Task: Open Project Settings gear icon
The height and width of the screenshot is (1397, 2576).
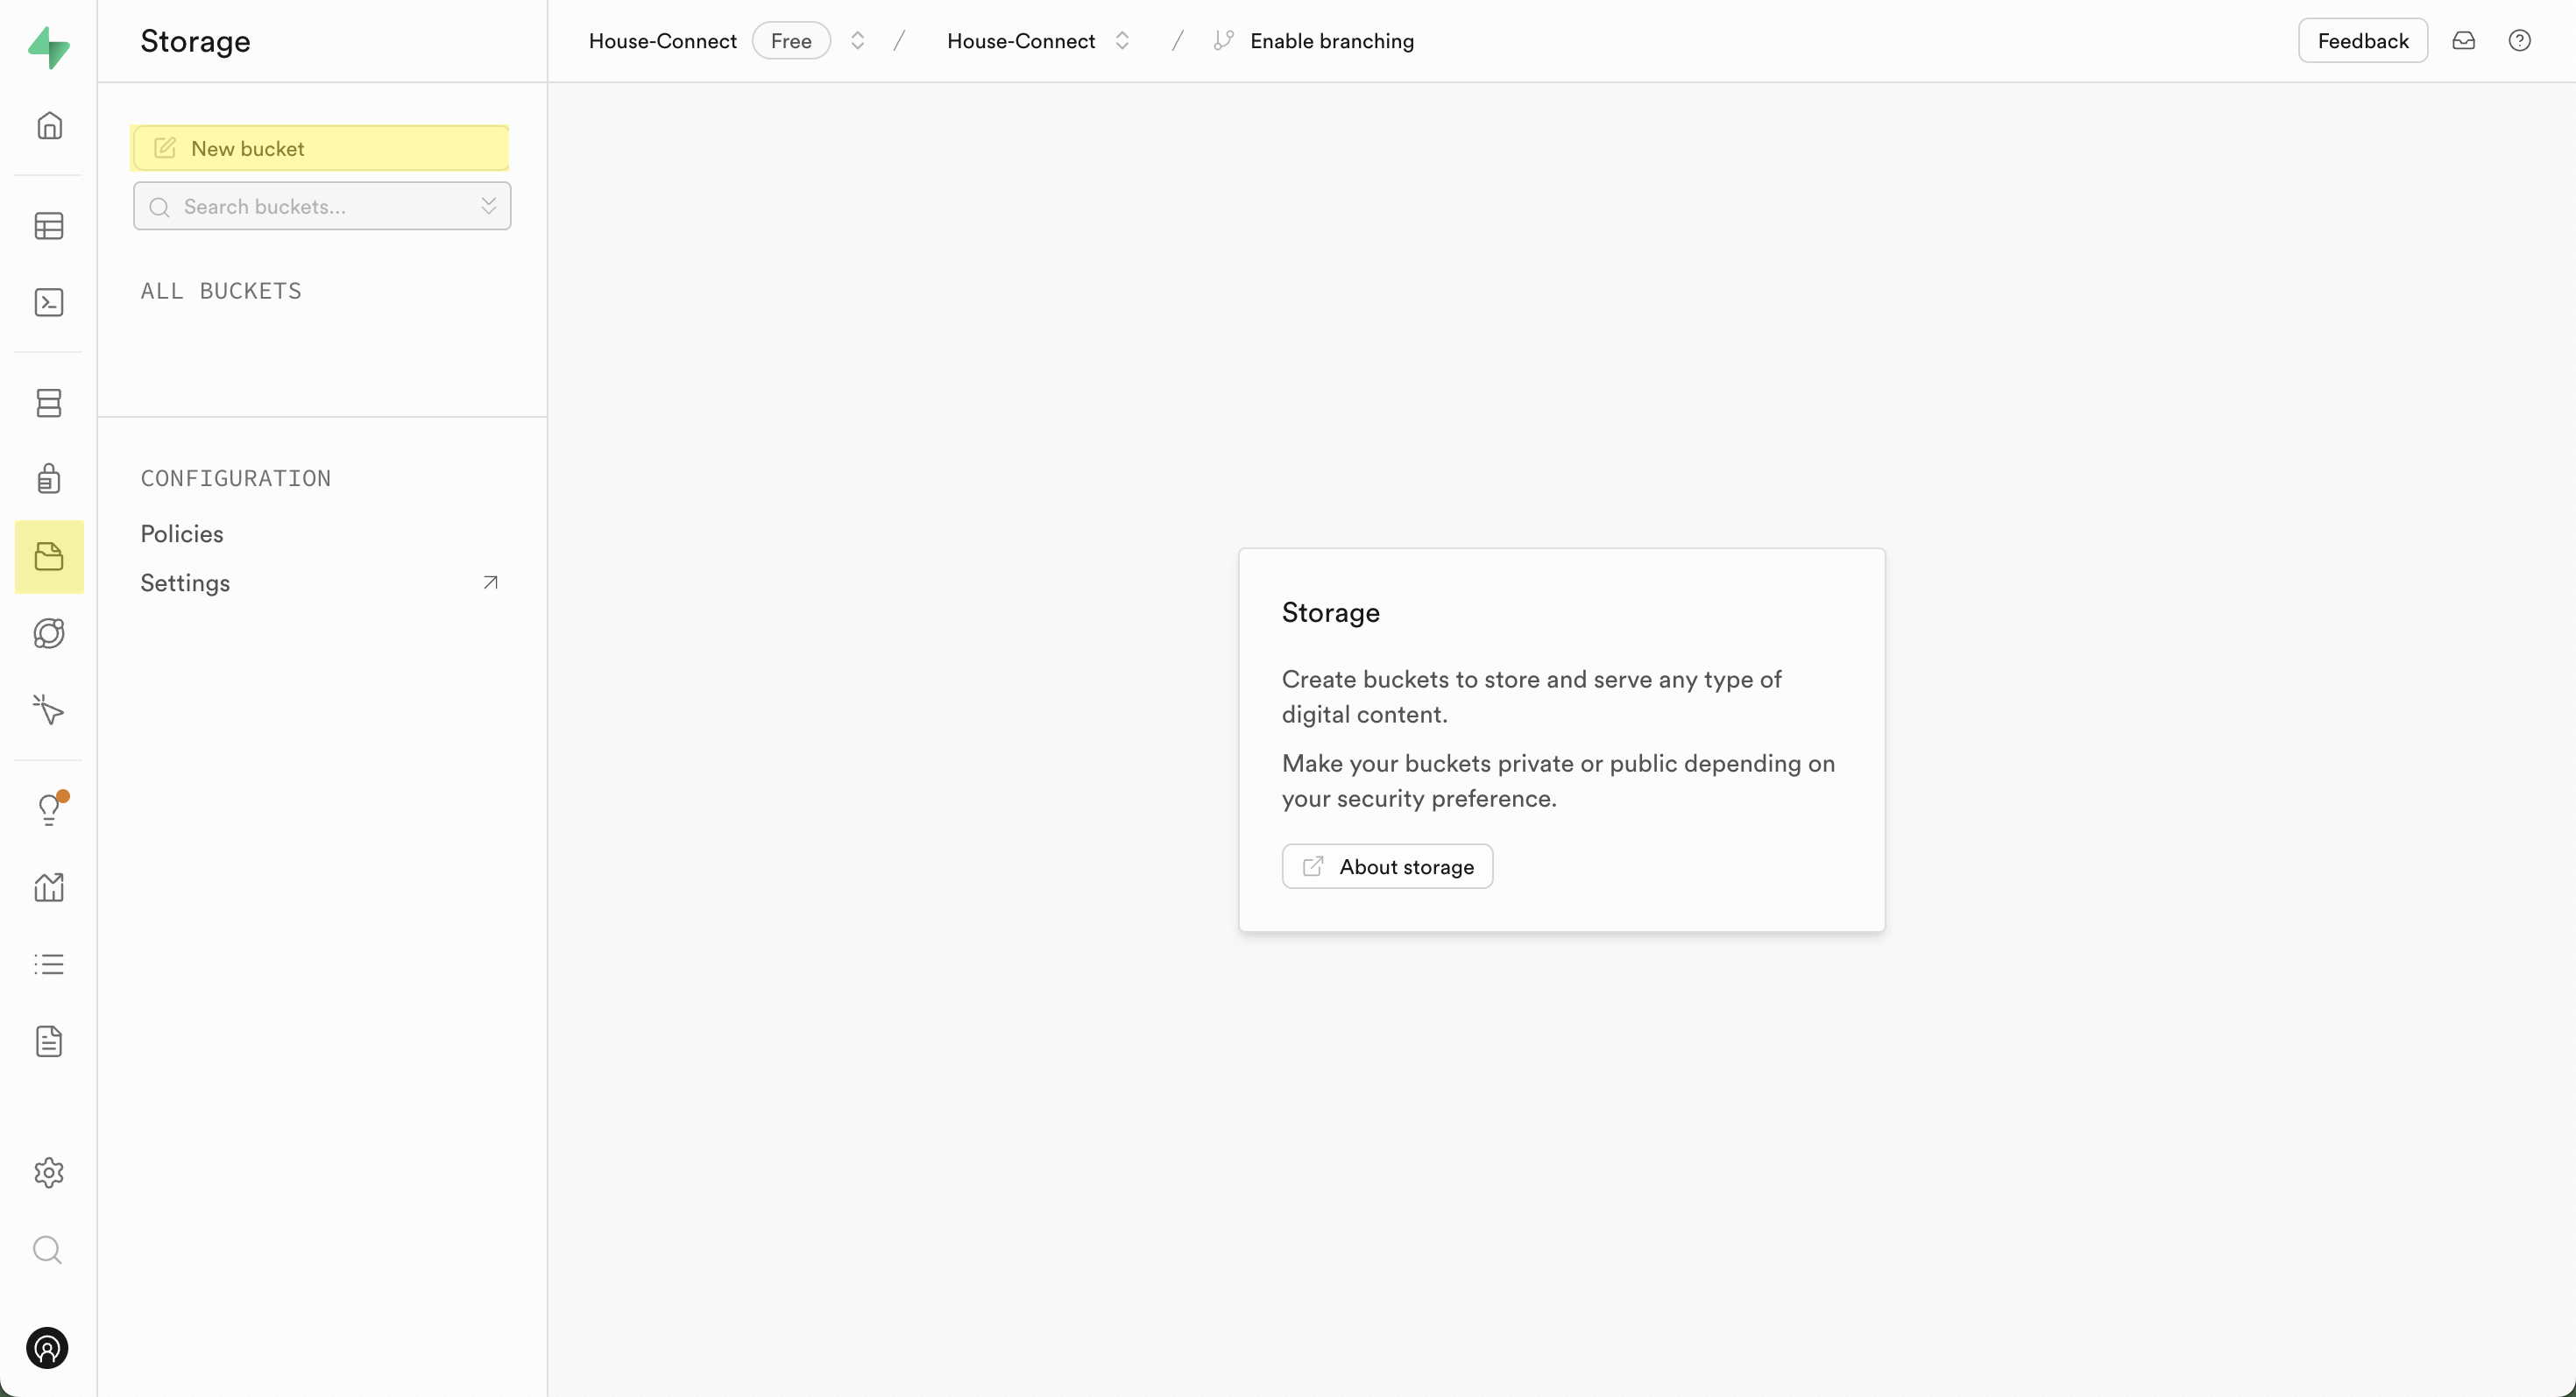Action: pyautogui.click(x=49, y=1172)
